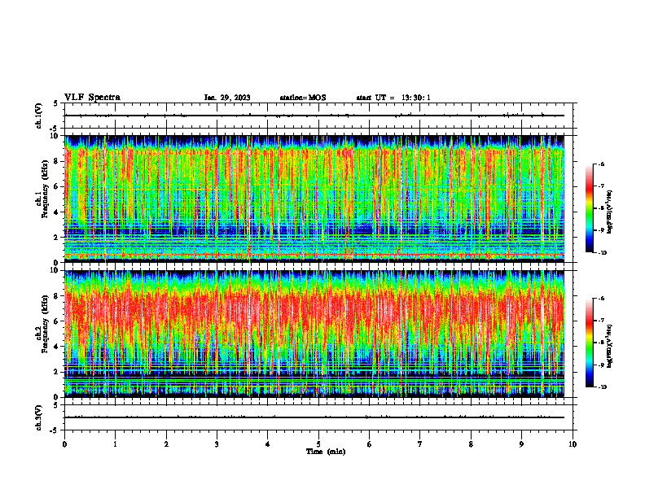Click the time axis tick label "8"
Viewport: 645px width, 498px height.
click(471, 444)
